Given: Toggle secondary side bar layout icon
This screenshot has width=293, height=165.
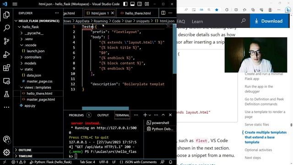Looking at the screenshot, I should click(140, 4).
